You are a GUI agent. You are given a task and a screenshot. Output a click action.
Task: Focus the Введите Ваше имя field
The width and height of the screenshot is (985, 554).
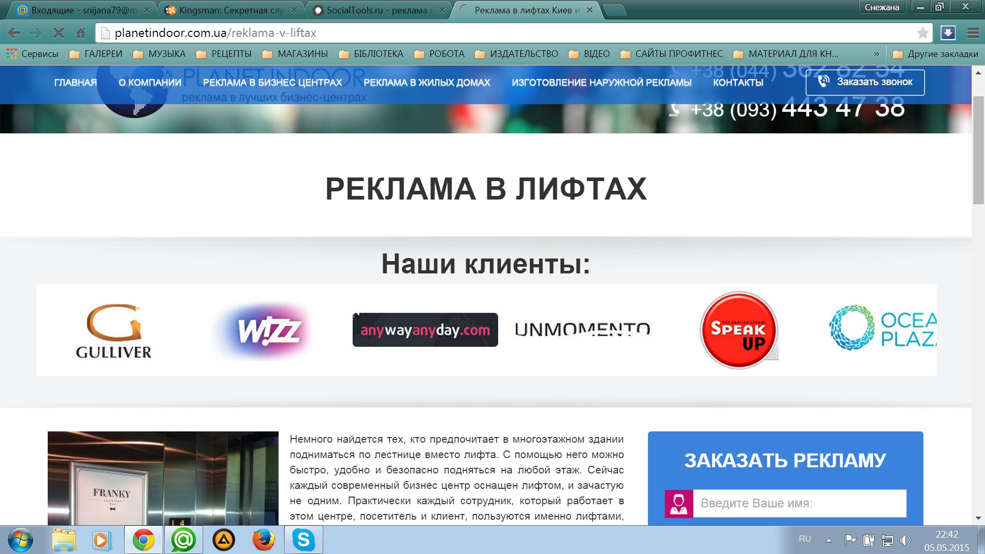point(799,503)
